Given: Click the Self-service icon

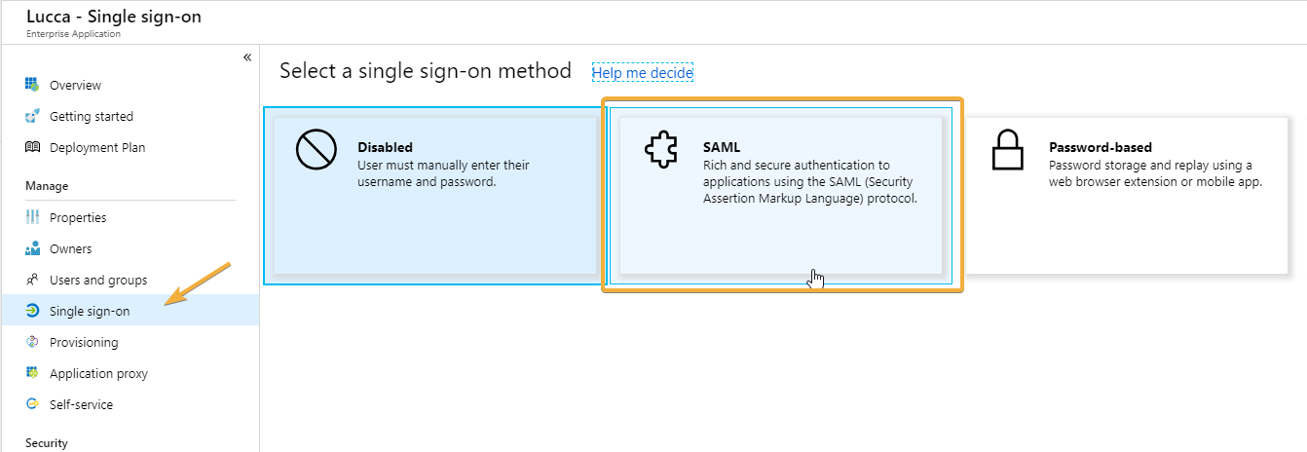Looking at the screenshot, I should tap(32, 404).
